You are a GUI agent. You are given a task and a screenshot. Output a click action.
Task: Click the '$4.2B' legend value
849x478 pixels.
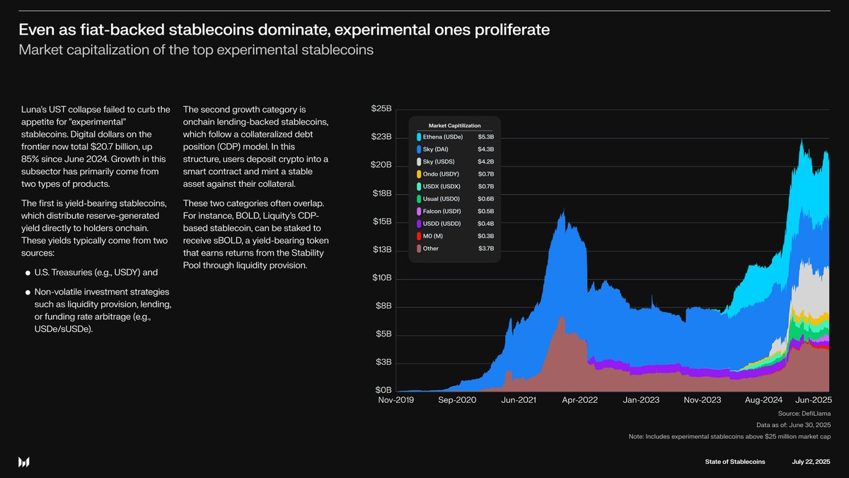click(x=485, y=161)
